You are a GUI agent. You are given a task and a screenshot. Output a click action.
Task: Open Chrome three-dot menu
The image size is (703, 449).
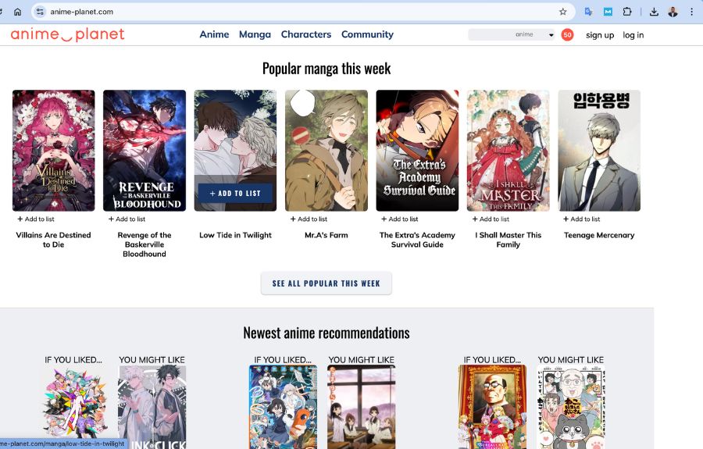(692, 12)
